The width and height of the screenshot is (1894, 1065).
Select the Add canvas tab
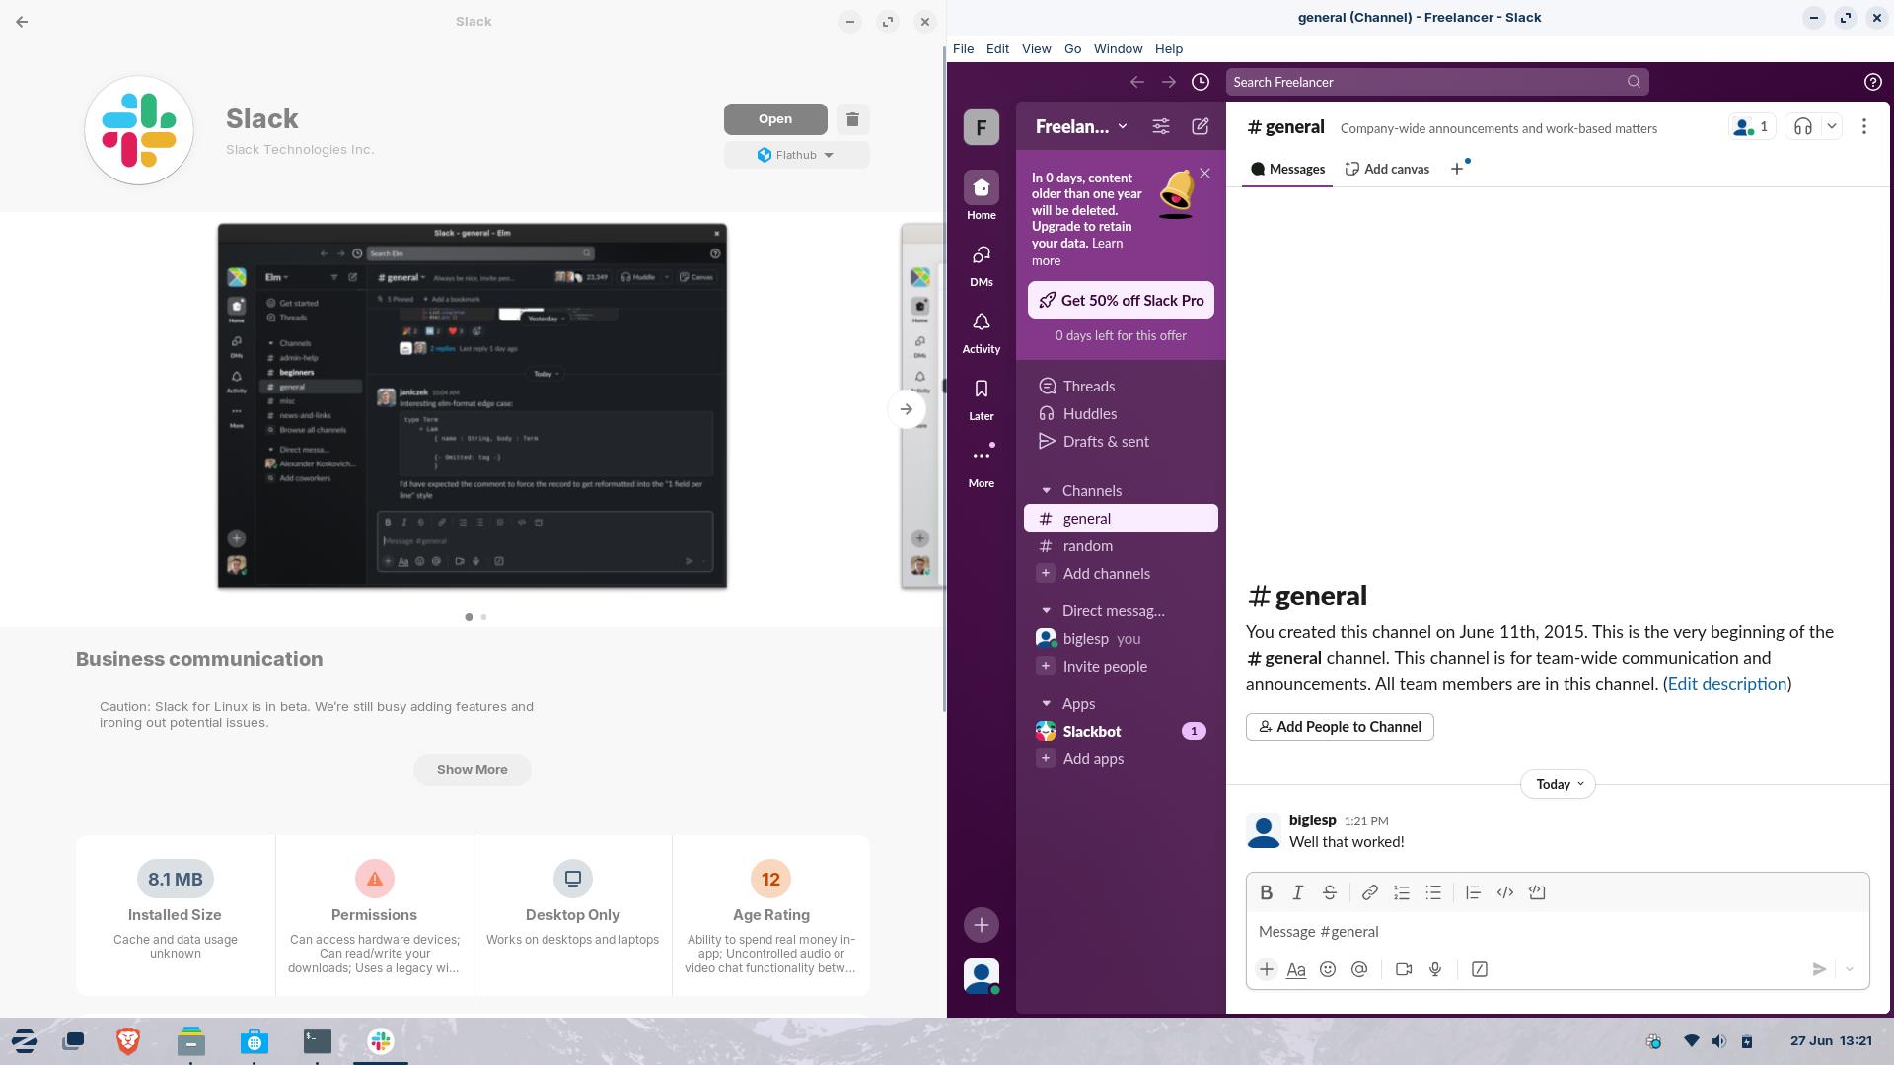[1387, 169]
